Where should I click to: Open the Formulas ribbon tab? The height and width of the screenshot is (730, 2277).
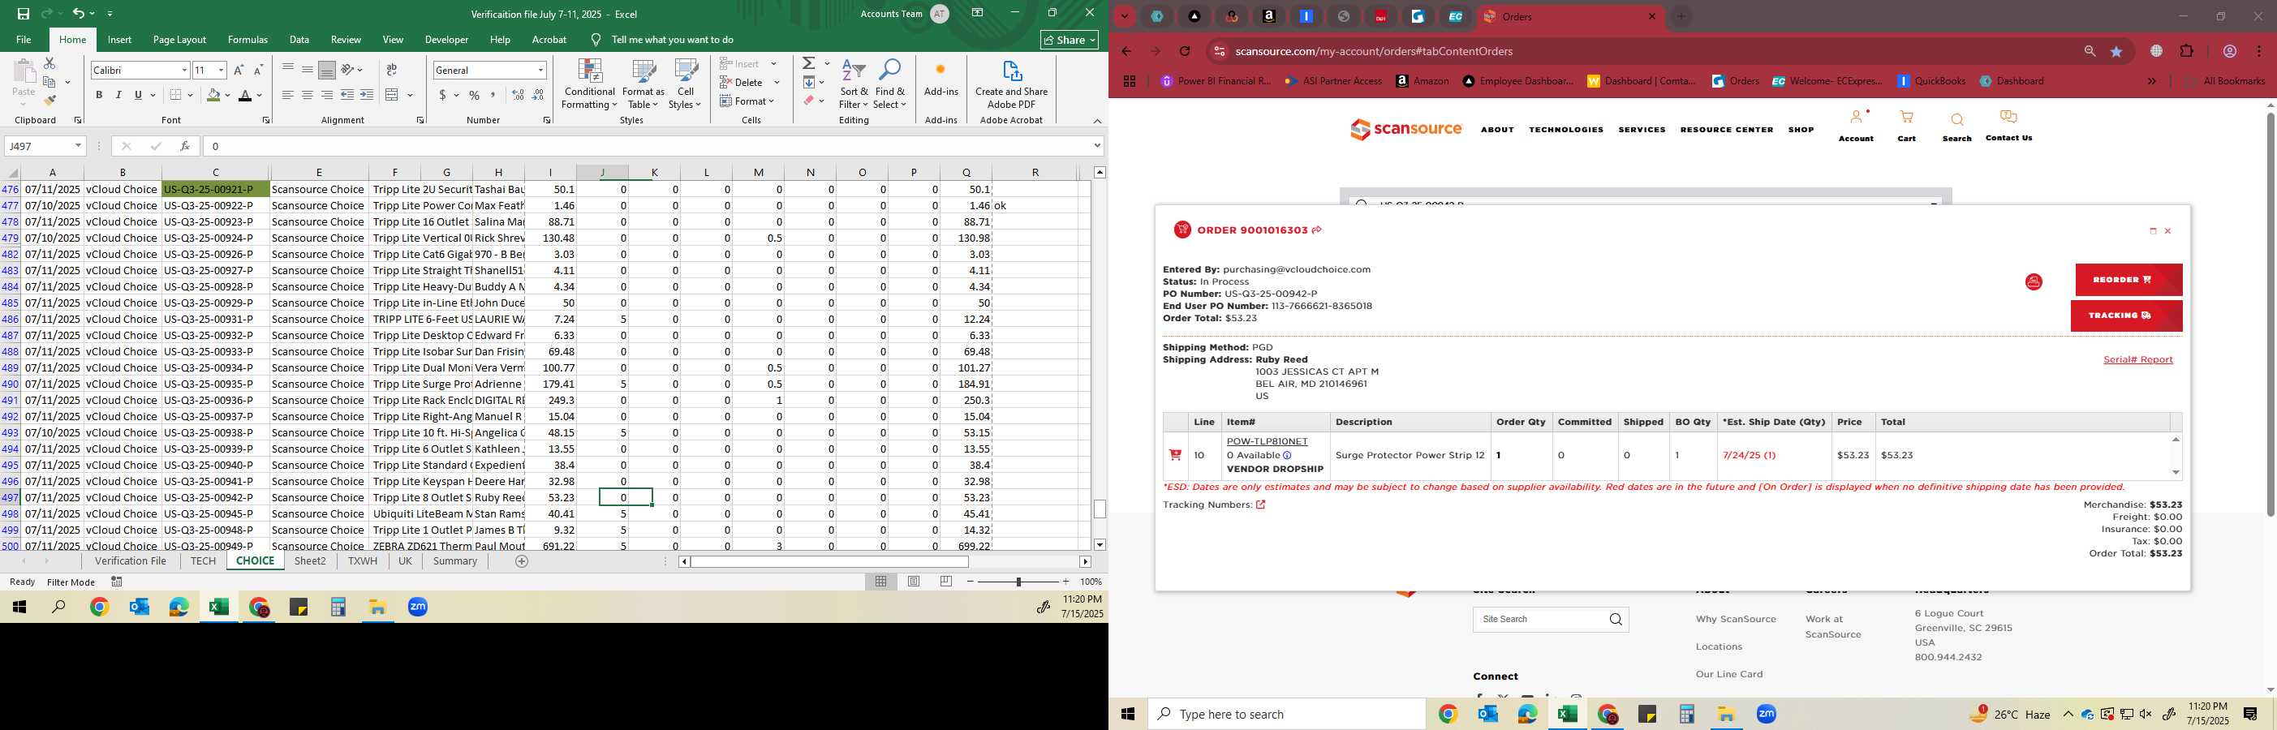coord(247,40)
